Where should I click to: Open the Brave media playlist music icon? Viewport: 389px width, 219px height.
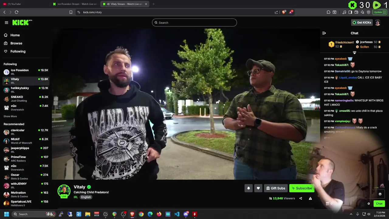coord(344,12)
